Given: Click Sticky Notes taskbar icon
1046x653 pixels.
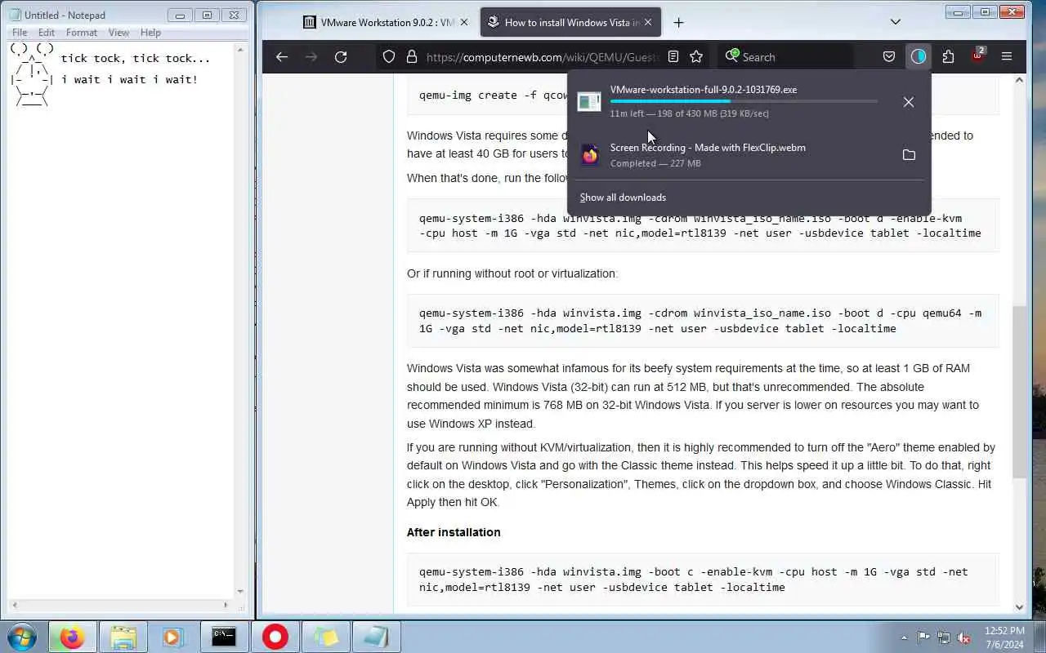Looking at the screenshot, I should [325, 637].
